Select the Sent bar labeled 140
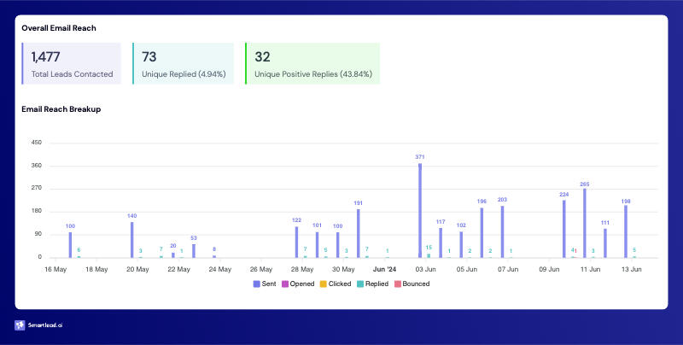This screenshot has width=683, height=345. pyautogui.click(x=131, y=240)
